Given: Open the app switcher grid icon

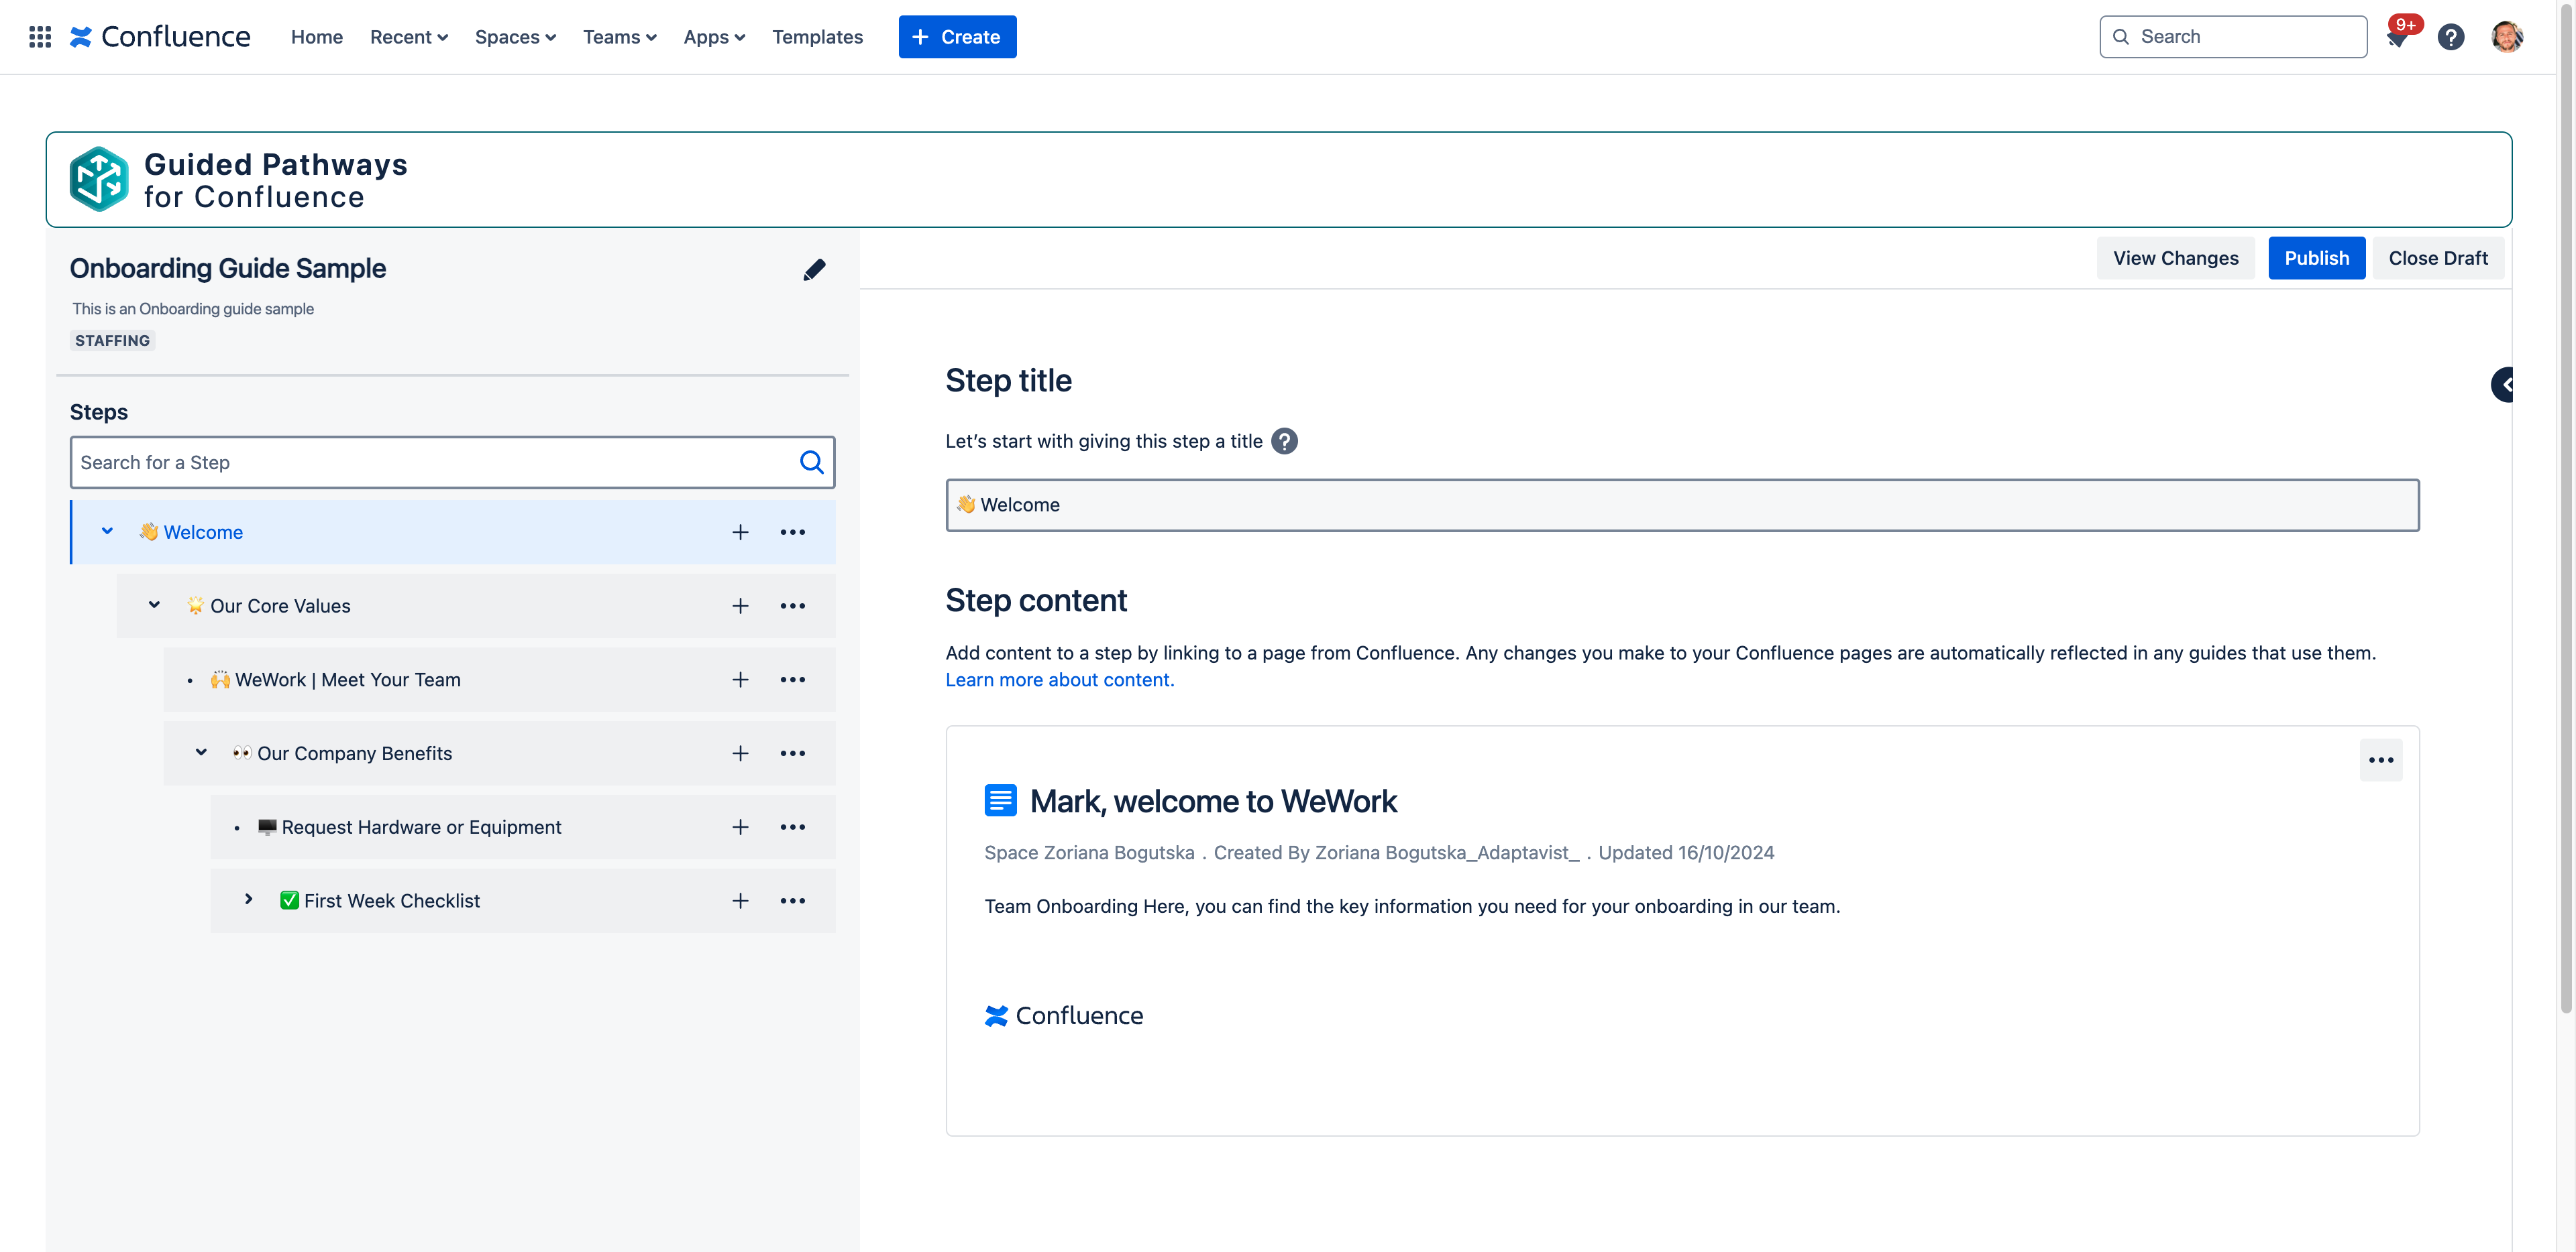Looking at the screenshot, I should pyautogui.click(x=40, y=37).
